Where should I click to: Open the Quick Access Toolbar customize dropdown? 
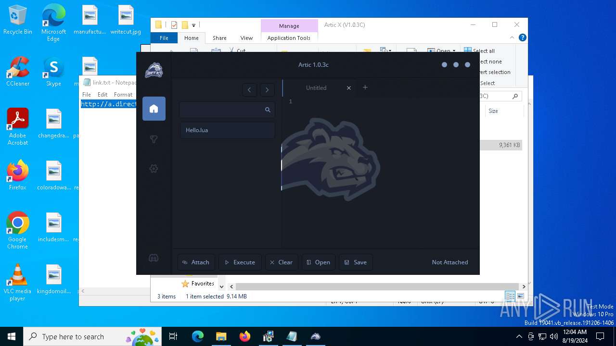point(193,25)
